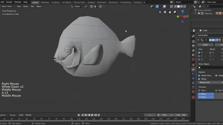Image resolution: width=223 pixels, height=125 pixels.
Task: Click the pan view hand icon
Action: coord(170,12)
